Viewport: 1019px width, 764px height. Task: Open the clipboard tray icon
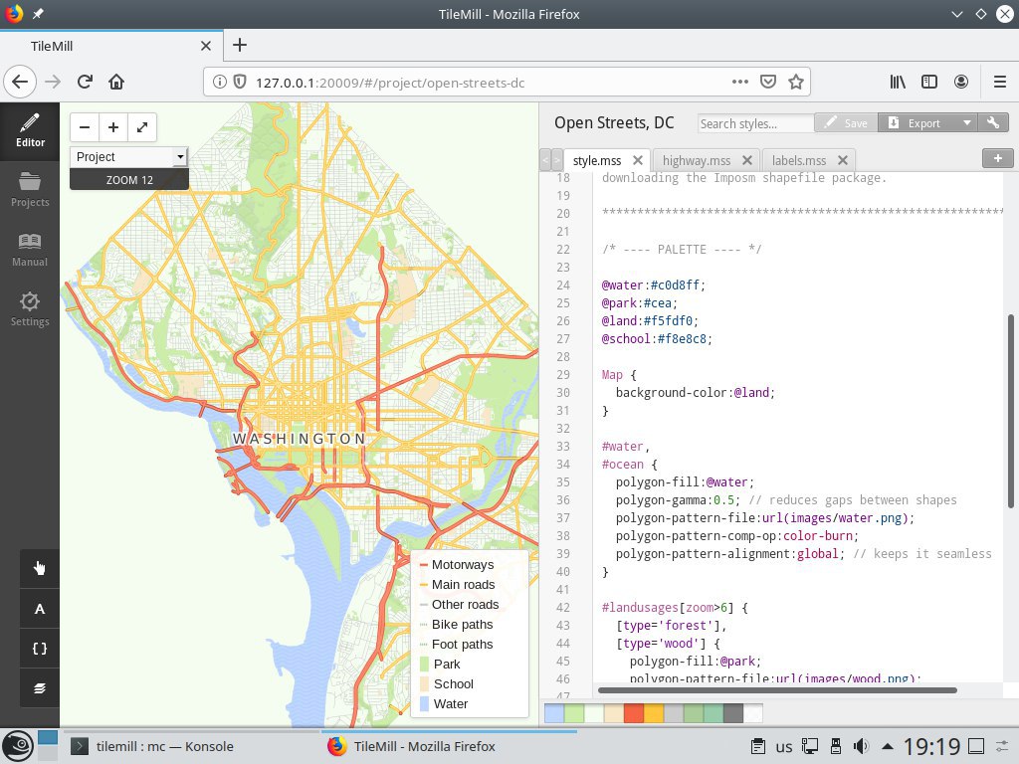pyautogui.click(x=757, y=746)
